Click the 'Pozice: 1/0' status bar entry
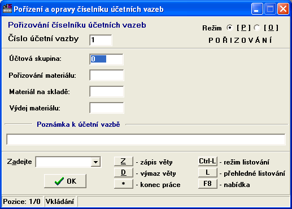This screenshot has height=209, width=292. [22, 202]
